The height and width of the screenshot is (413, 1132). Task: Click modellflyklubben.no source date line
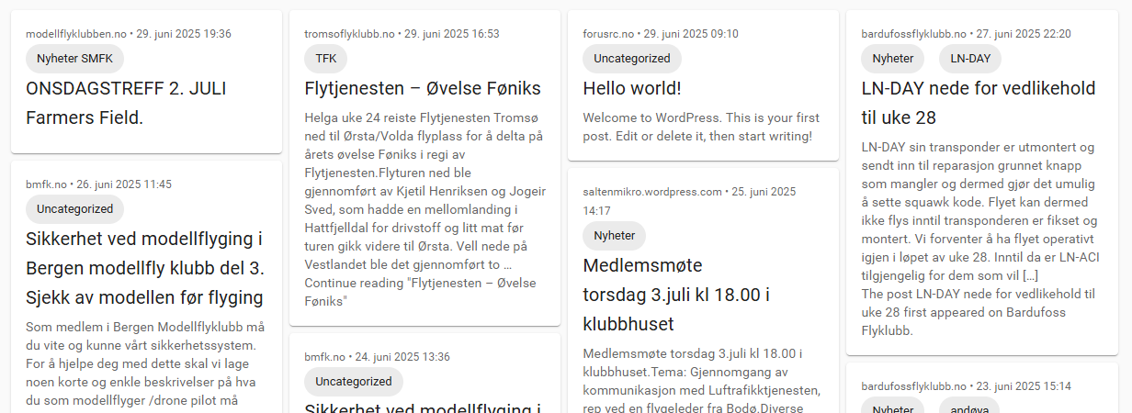(x=129, y=34)
